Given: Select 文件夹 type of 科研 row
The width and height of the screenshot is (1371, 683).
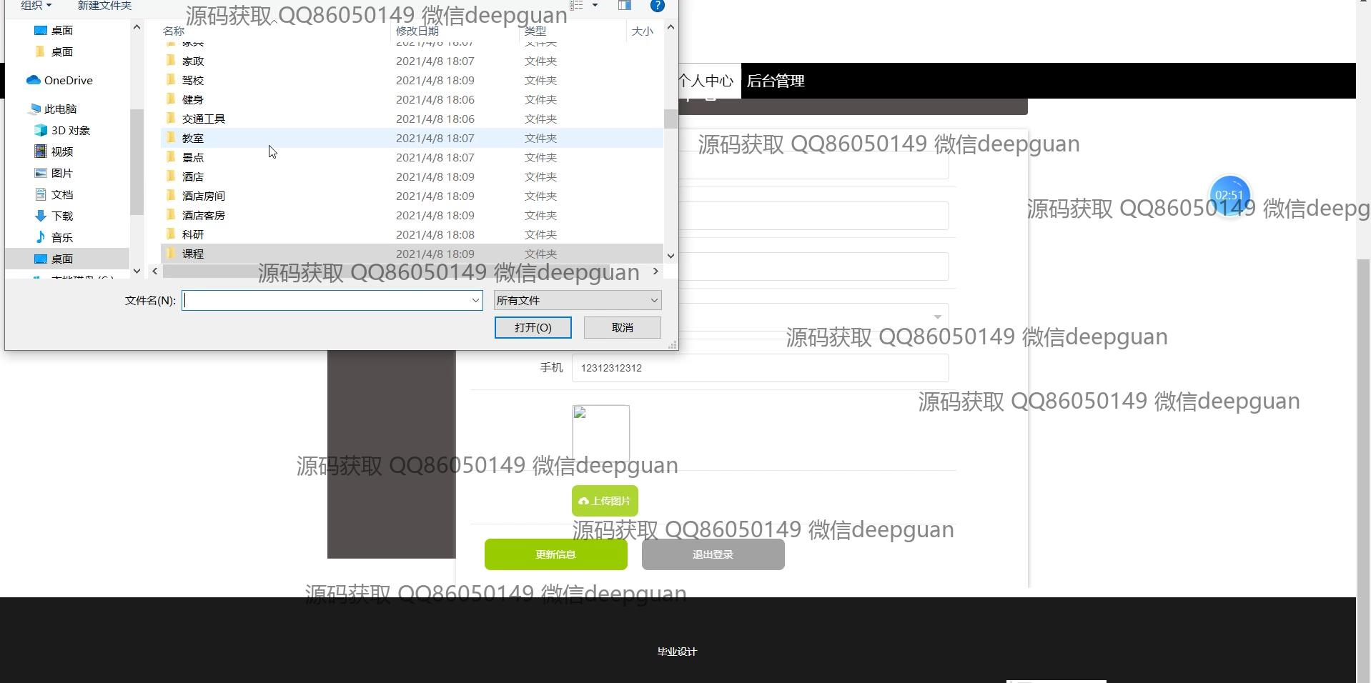Looking at the screenshot, I should (x=540, y=234).
